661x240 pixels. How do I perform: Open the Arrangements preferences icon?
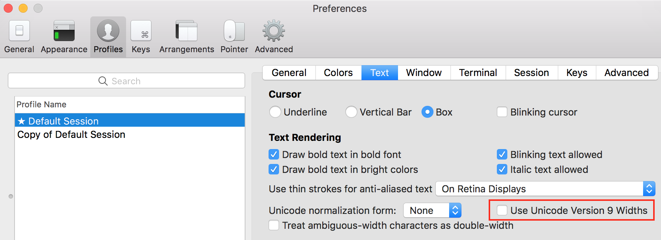pyautogui.click(x=187, y=31)
